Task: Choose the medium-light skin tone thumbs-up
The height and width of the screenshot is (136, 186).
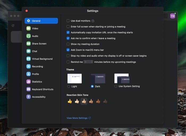Action: pyautogui.click(x=84, y=101)
